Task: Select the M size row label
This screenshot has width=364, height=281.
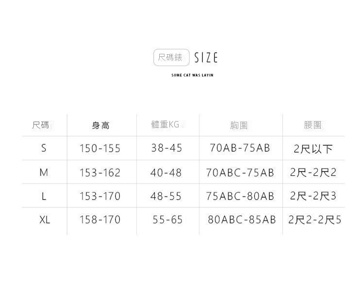Action: tap(44, 172)
